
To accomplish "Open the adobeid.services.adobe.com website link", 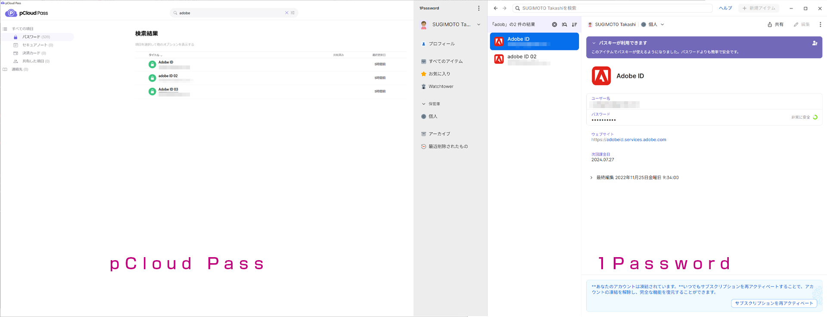I will (628, 140).
